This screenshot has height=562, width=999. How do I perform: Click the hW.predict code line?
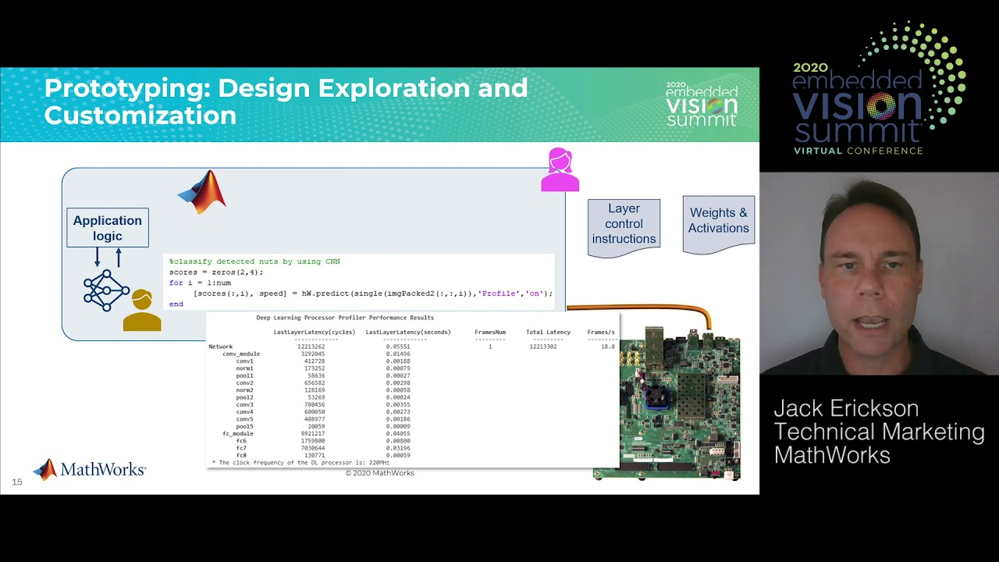[x=372, y=293]
